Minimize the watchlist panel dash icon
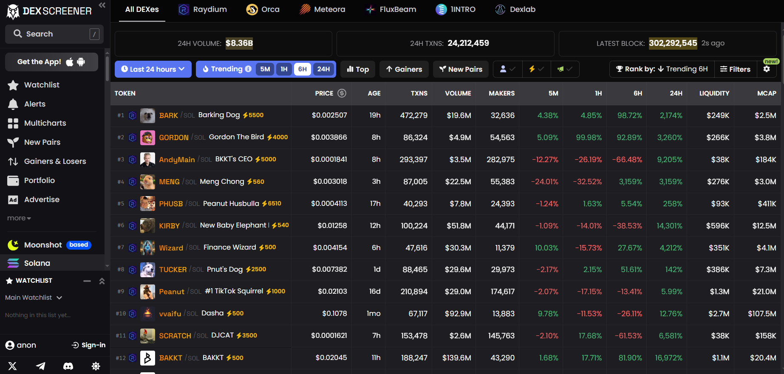Viewport: 784px width, 374px height. 87,281
